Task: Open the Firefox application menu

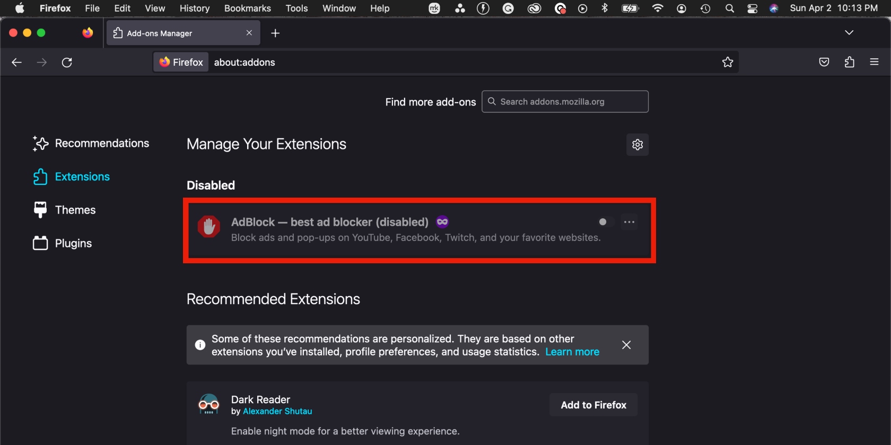Action: click(55, 8)
